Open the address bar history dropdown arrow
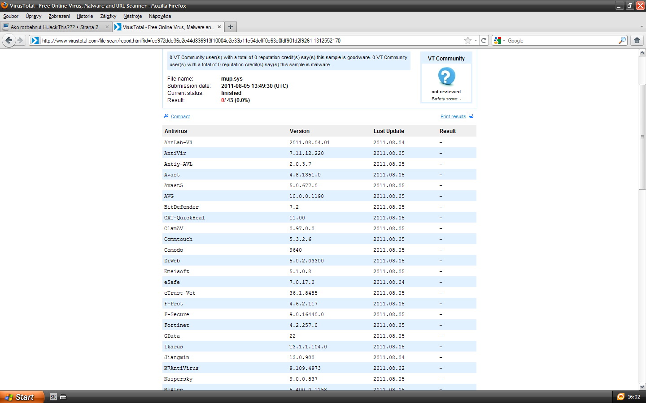This screenshot has width=646, height=403. 476,40
